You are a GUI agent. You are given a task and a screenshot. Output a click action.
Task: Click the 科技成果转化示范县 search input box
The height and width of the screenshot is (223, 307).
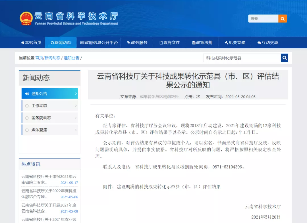pyautogui.click(x=242, y=58)
